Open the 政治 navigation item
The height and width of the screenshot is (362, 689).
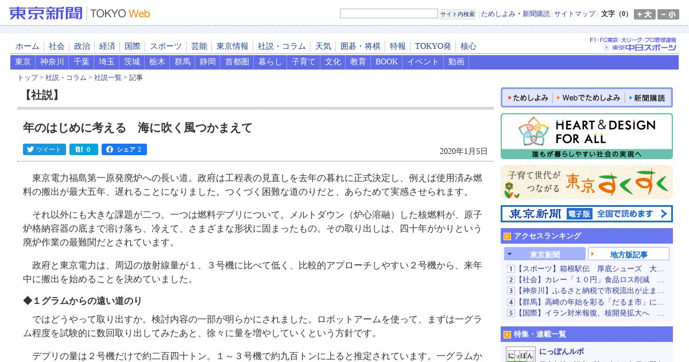(x=82, y=46)
